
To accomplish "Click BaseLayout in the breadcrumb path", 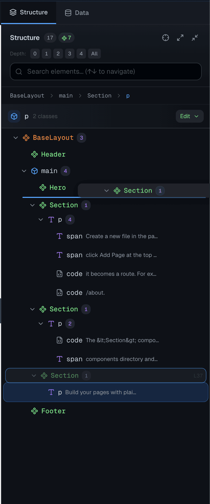I will (27, 95).
